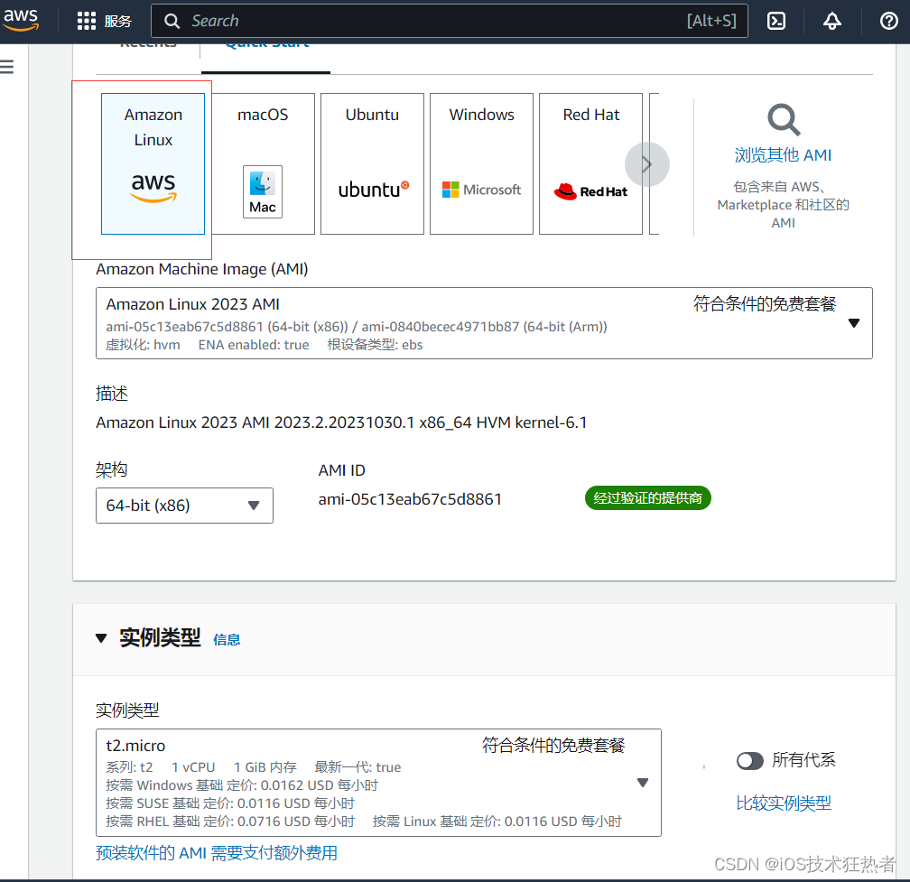The height and width of the screenshot is (882, 910).
Task: Open the notifications bell
Action: [831, 21]
